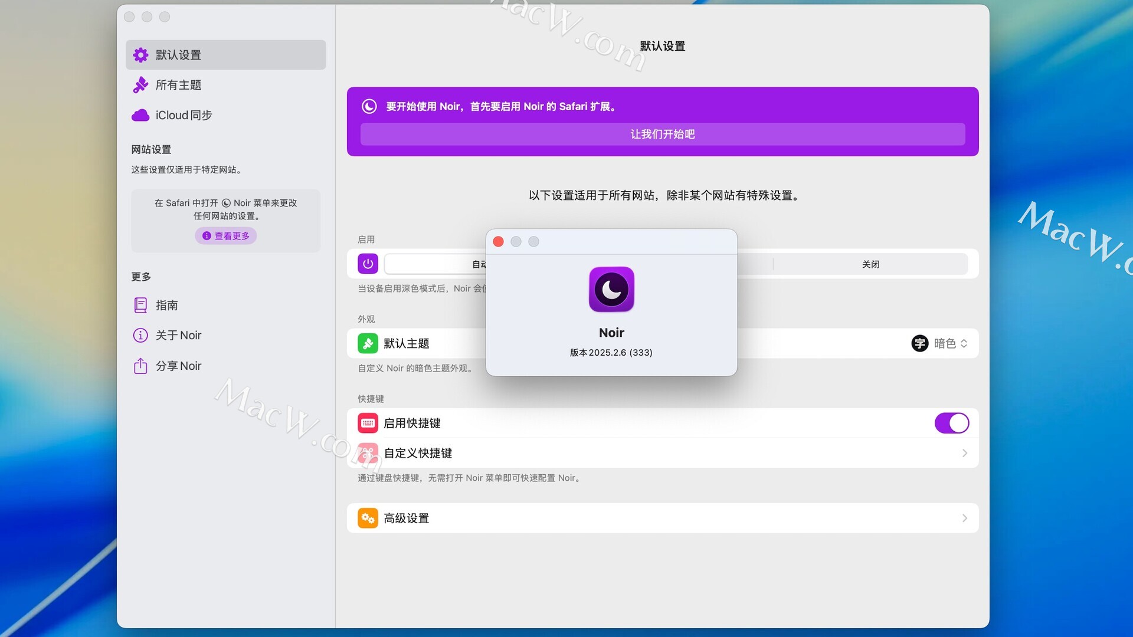This screenshot has height=637, width=1133.
Task: Click the green 默认主题 brush icon
Action: (368, 343)
